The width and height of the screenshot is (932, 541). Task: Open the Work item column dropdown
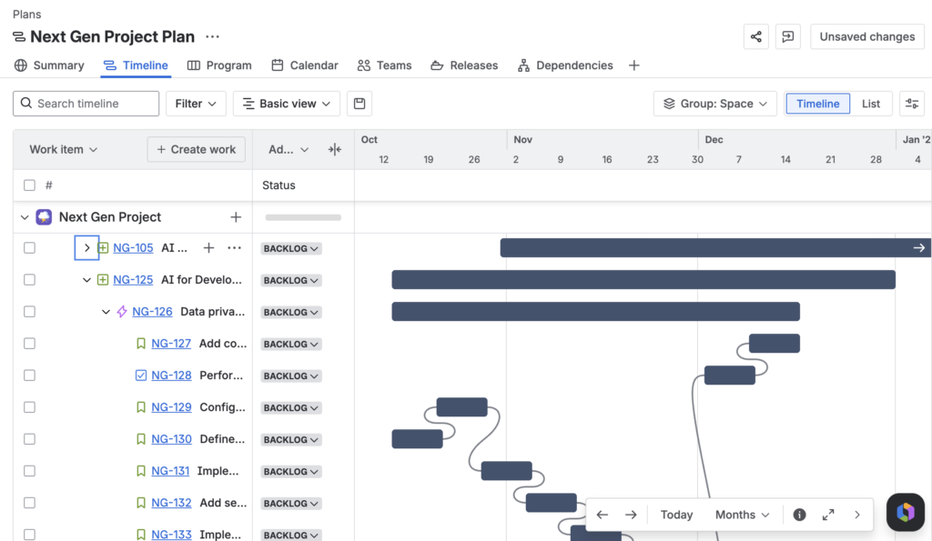[63, 150]
